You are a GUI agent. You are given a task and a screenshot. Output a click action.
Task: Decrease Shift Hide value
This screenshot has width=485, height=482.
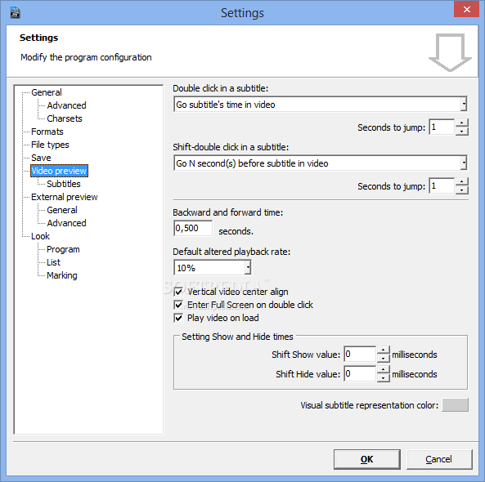[x=384, y=378]
